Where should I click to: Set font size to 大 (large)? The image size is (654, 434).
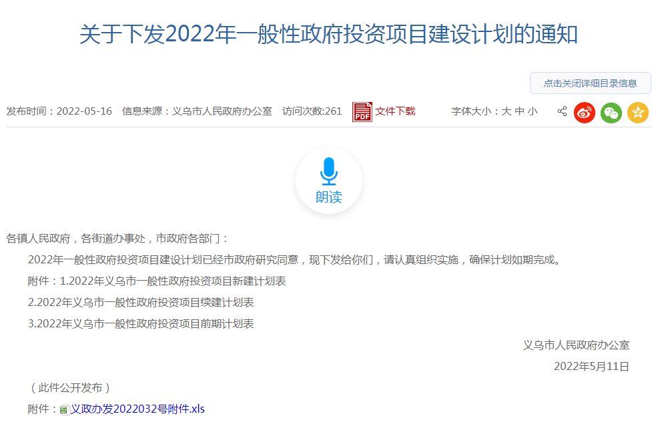tap(506, 111)
